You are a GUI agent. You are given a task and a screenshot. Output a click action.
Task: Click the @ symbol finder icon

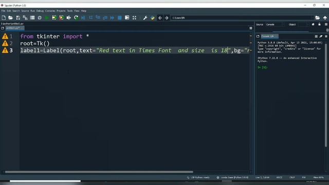[40, 18]
